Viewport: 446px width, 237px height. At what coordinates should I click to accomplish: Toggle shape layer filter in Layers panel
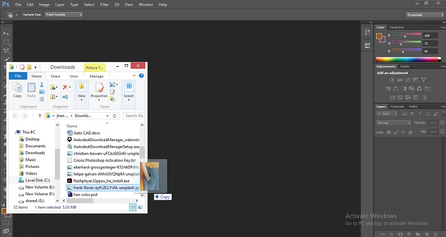(428, 114)
